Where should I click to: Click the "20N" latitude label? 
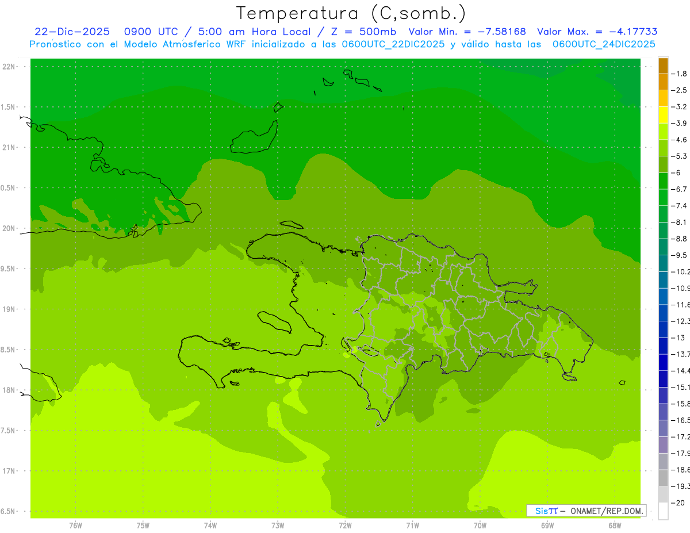[x=9, y=228]
